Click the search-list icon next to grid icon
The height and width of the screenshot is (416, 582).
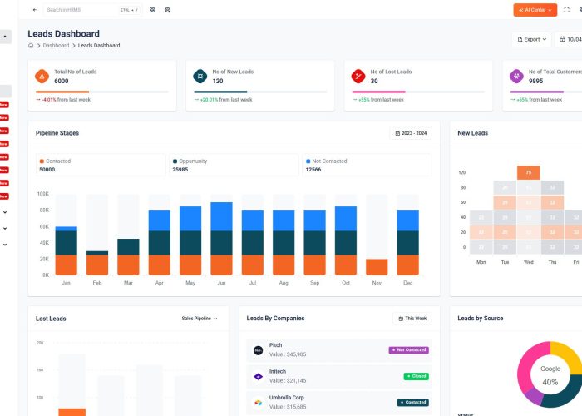168,10
